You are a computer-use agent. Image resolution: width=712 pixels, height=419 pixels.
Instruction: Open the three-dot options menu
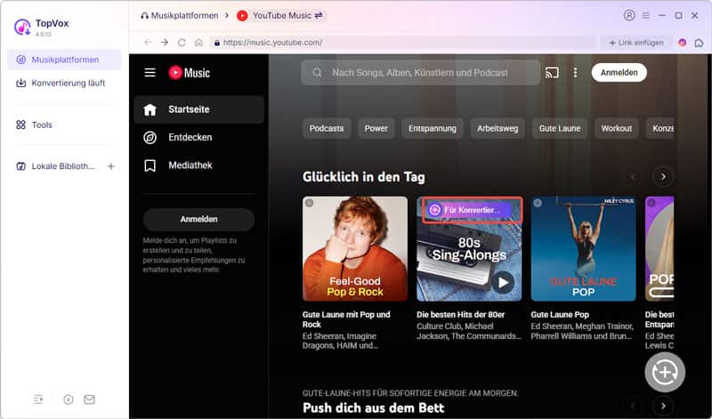click(575, 73)
